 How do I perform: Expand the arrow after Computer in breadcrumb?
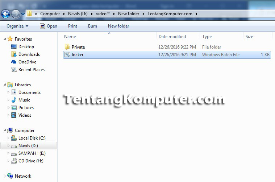point(64,14)
